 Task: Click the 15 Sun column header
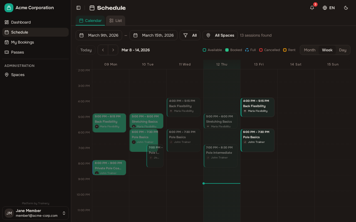pyautogui.click(x=333, y=64)
